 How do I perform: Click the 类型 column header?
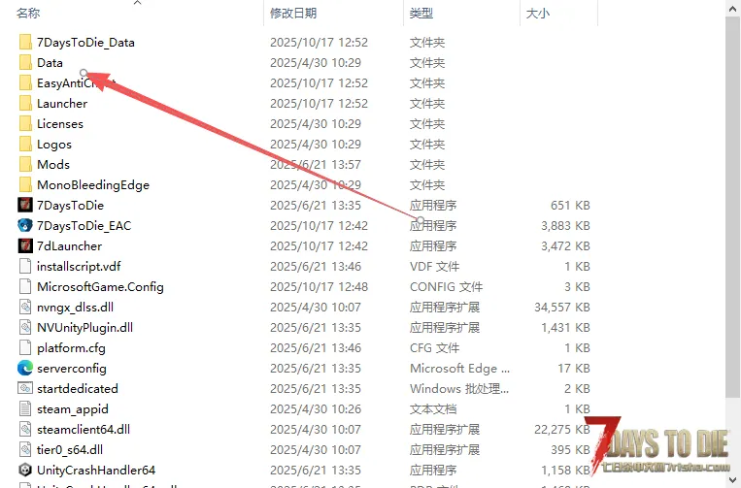421,13
